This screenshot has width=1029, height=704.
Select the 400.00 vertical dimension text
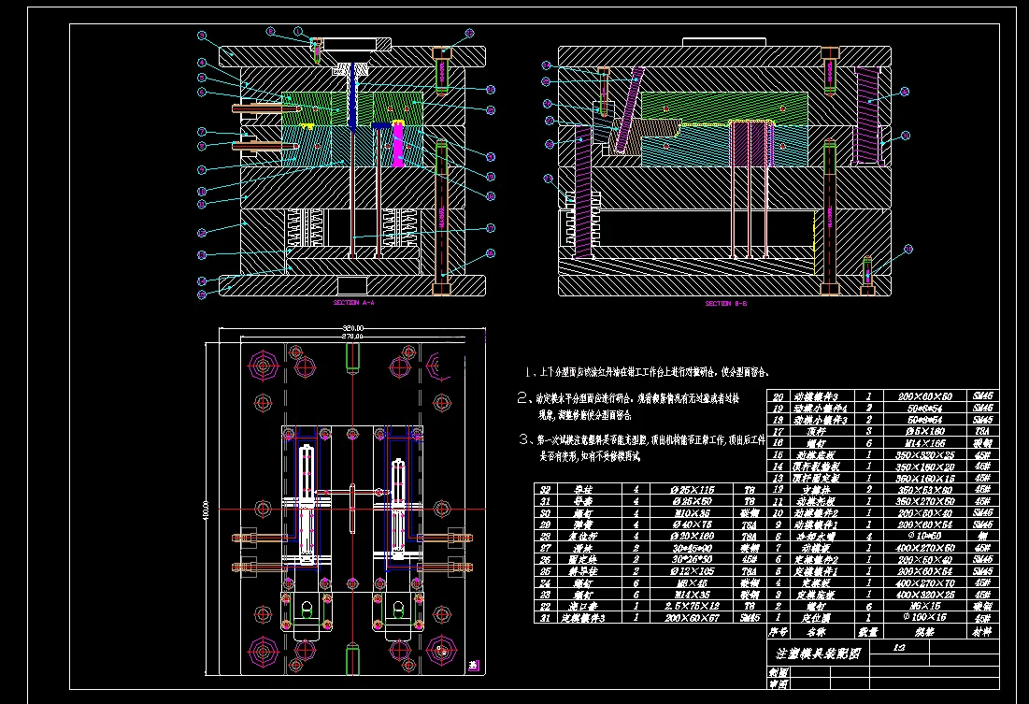pos(206,510)
